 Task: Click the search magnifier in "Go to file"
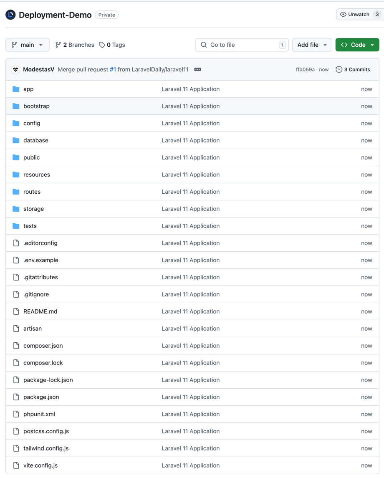click(x=204, y=45)
